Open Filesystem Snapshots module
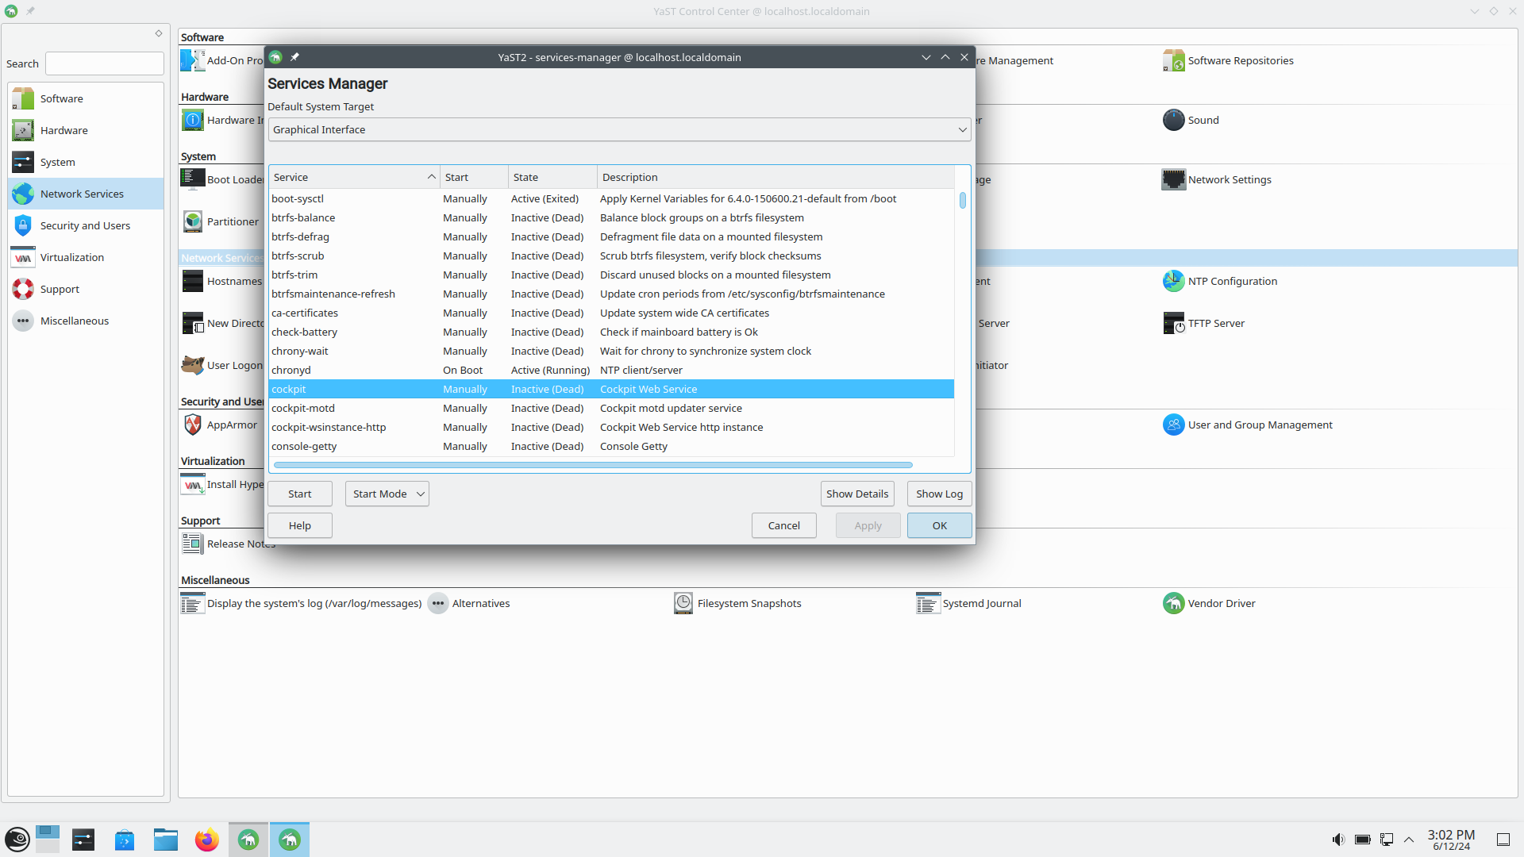This screenshot has height=857, width=1524. (737, 603)
